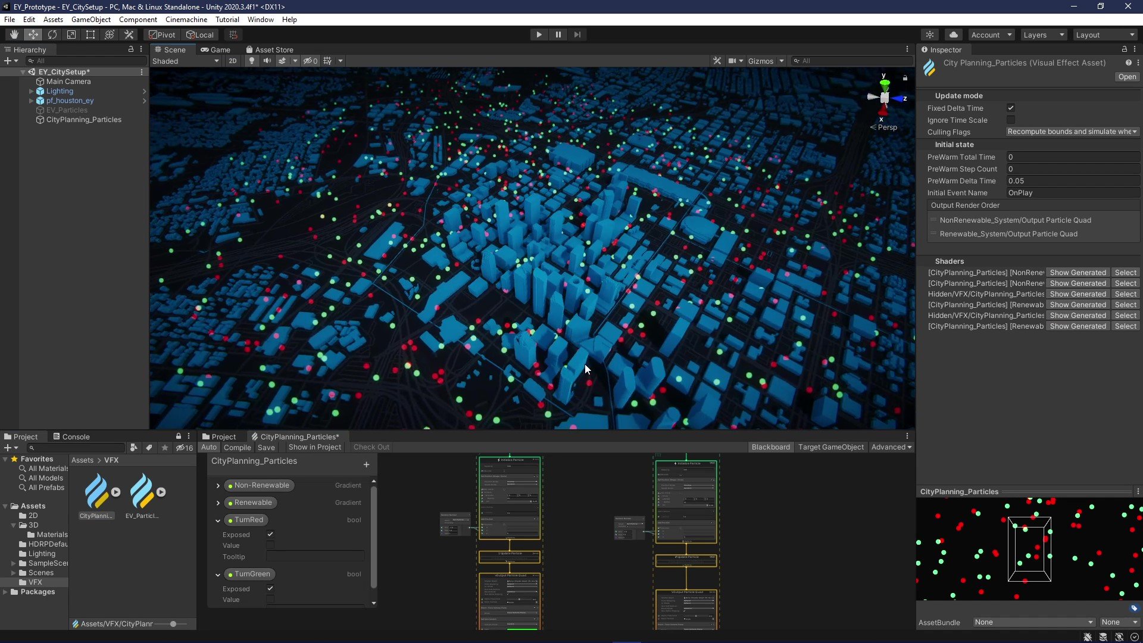The width and height of the screenshot is (1143, 643).
Task: Expand the Non-Renewable property
Action: pos(218,486)
